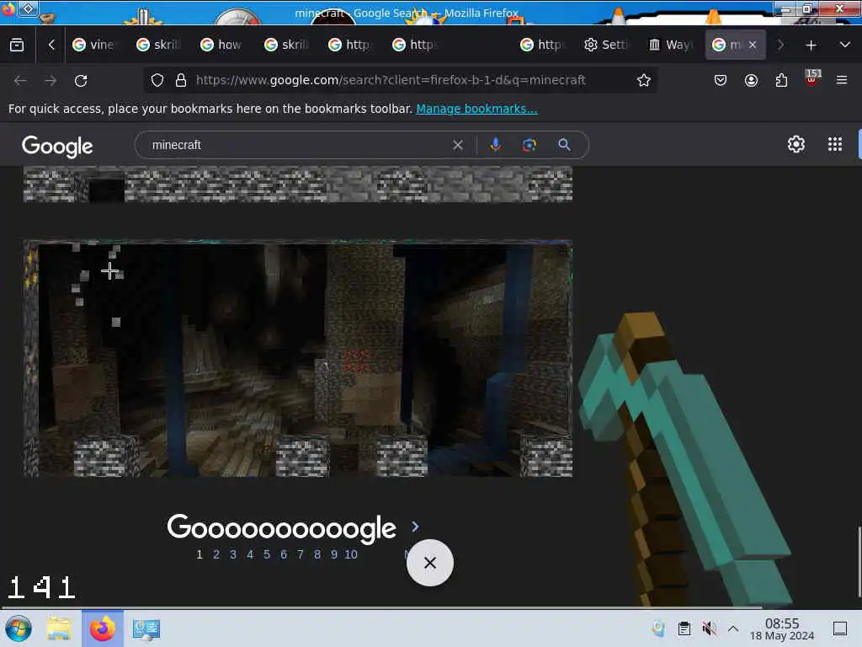
Task: Switch to the Wayback Machine tab
Action: click(669, 45)
